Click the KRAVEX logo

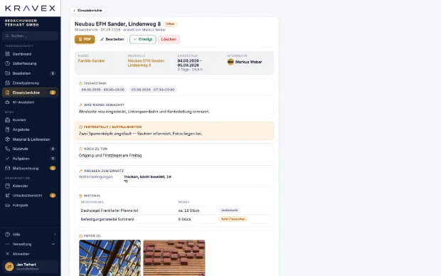(x=30, y=9)
